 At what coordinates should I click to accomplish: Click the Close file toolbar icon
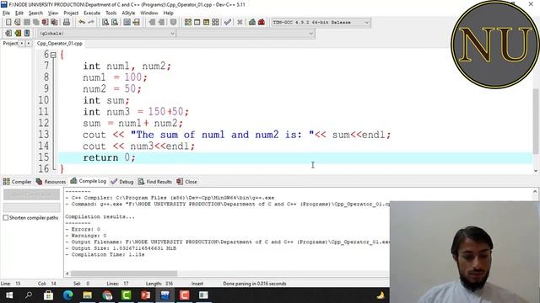pyautogui.click(x=45, y=23)
